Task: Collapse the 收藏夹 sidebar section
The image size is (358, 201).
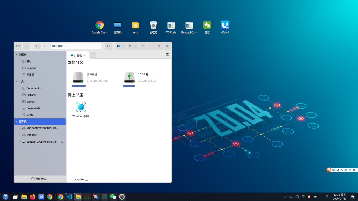Action: tap(16, 55)
